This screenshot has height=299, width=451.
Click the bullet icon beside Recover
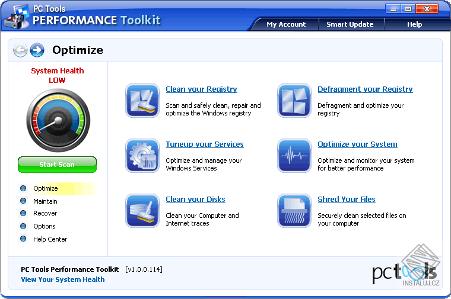(23, 213)
